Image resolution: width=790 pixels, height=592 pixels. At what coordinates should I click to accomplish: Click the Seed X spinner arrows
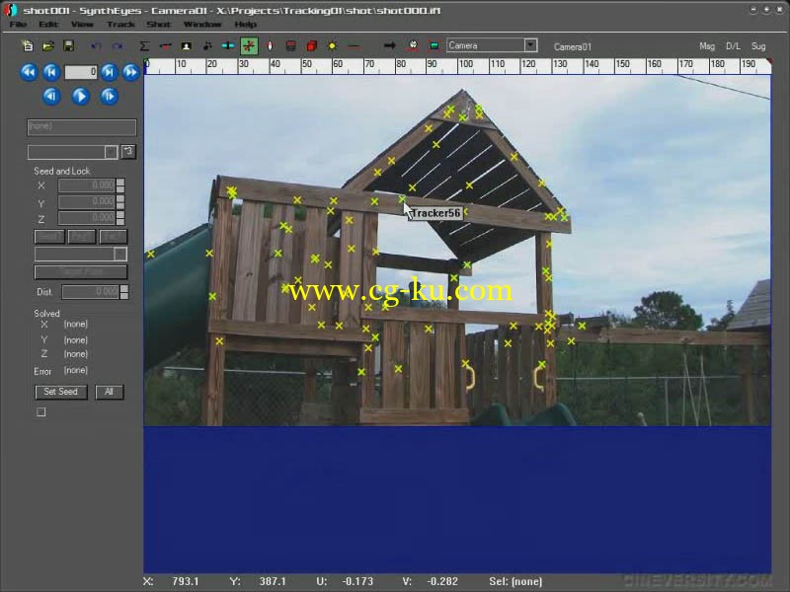[120, 185]
